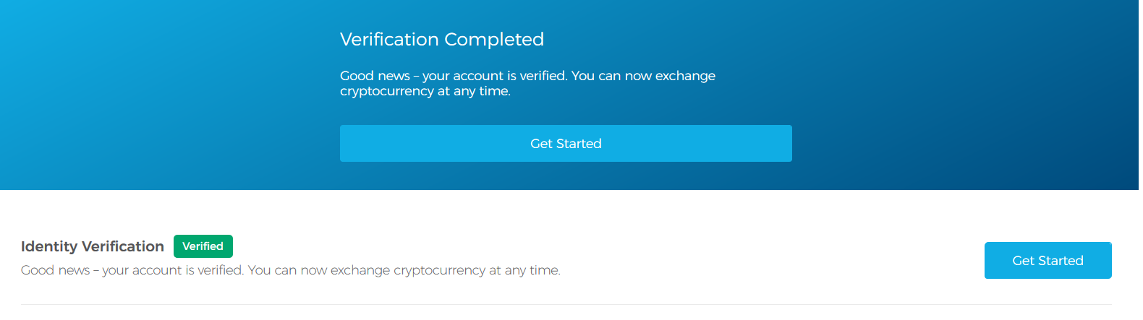Click "Good news" under Identity Verification

click(x=55, y=270)
